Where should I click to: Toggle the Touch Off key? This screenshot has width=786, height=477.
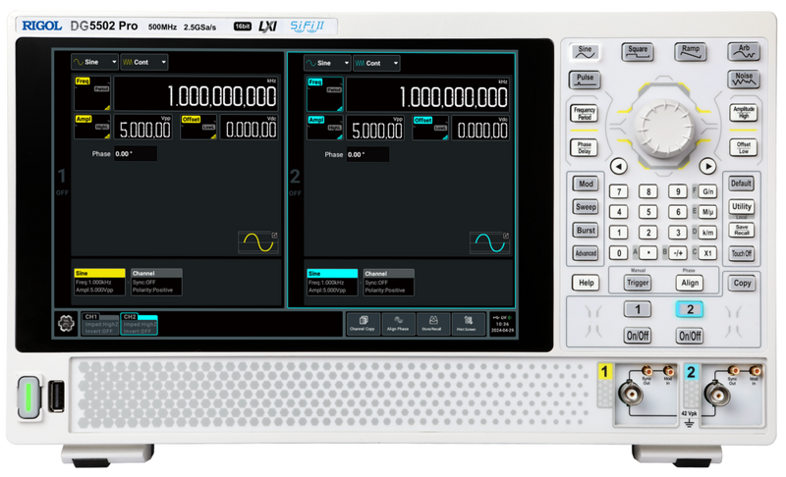tap(741, 253)
